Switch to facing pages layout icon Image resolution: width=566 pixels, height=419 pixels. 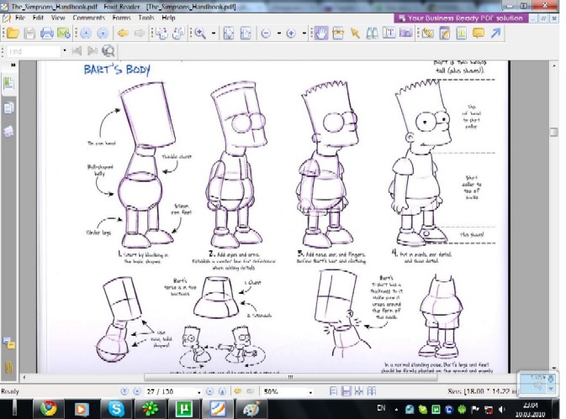point(359,391)
